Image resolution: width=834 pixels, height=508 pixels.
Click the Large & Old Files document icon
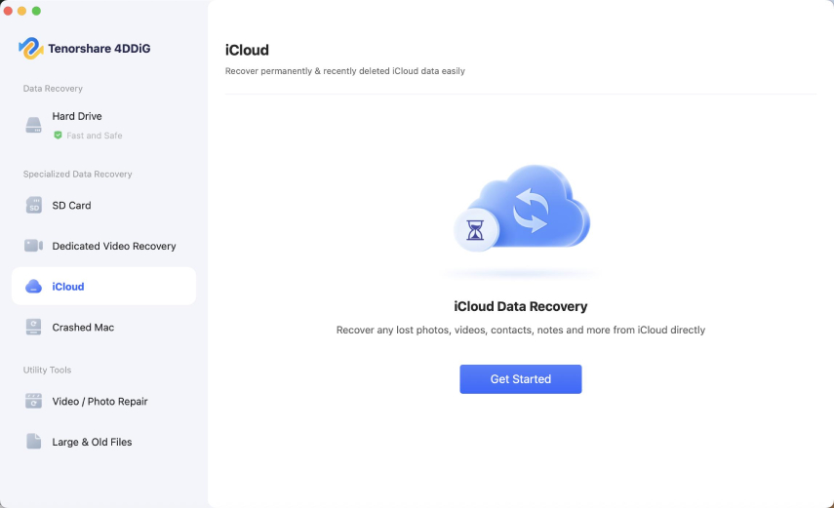34,442
